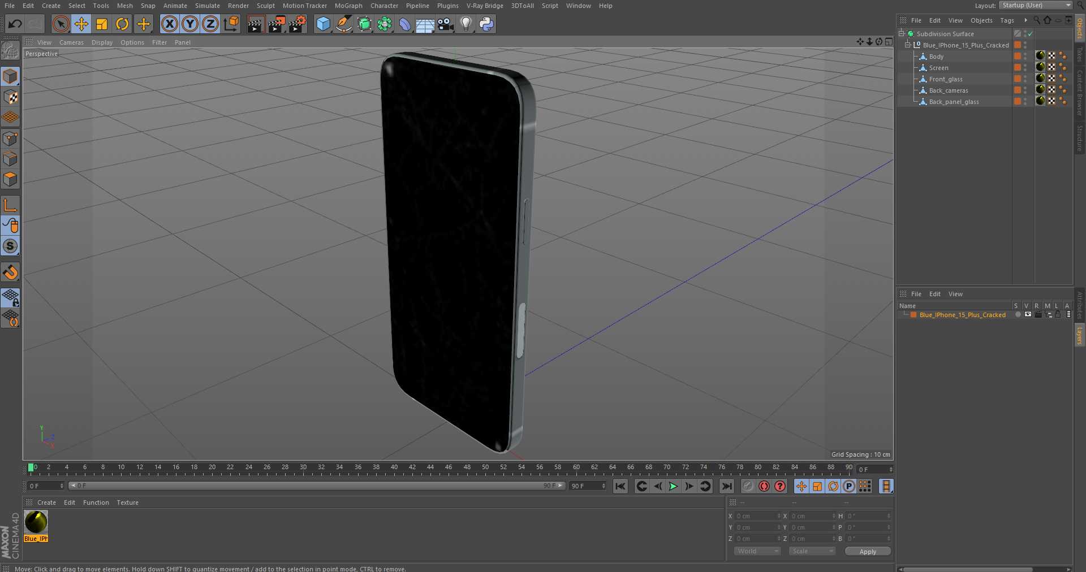The image size is (1086, 572).
Task: Toggle layer solo for Blue_IPhone_15_Plus_Cracked
Action: click(1018, 315)
